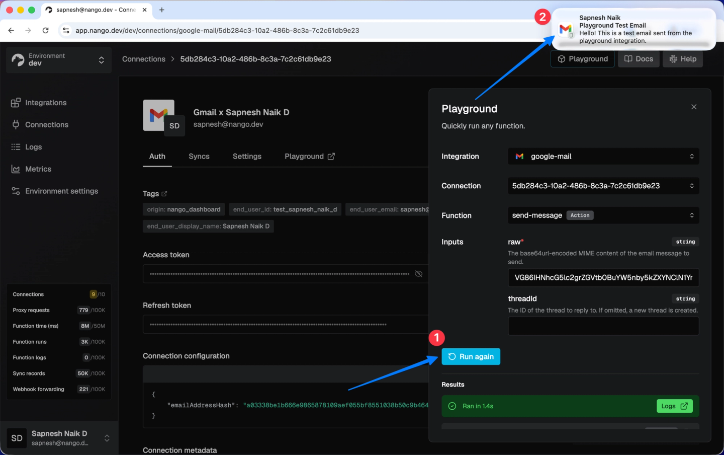The image size is (724, 455).
Task: Click the threadId input field
Action: point(603,326)
